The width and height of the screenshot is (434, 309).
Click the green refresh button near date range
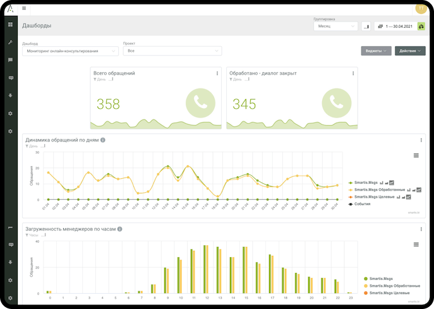point(421,26)
